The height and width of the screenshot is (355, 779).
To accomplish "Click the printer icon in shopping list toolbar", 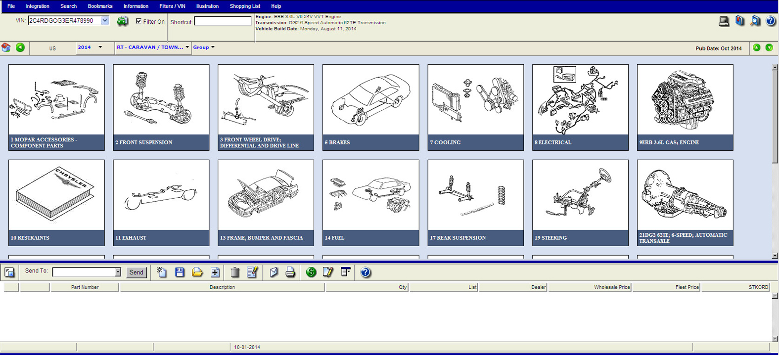I will click(x=290, y=272).
